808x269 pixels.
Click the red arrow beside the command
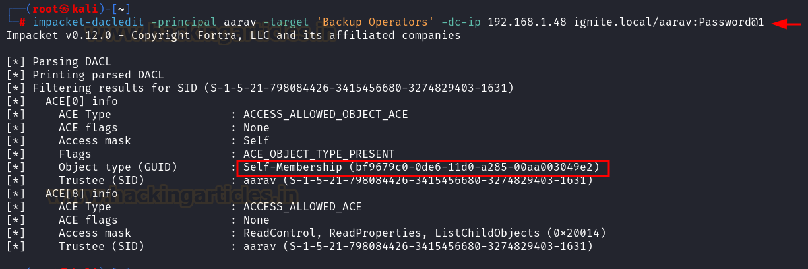[786, 24]
